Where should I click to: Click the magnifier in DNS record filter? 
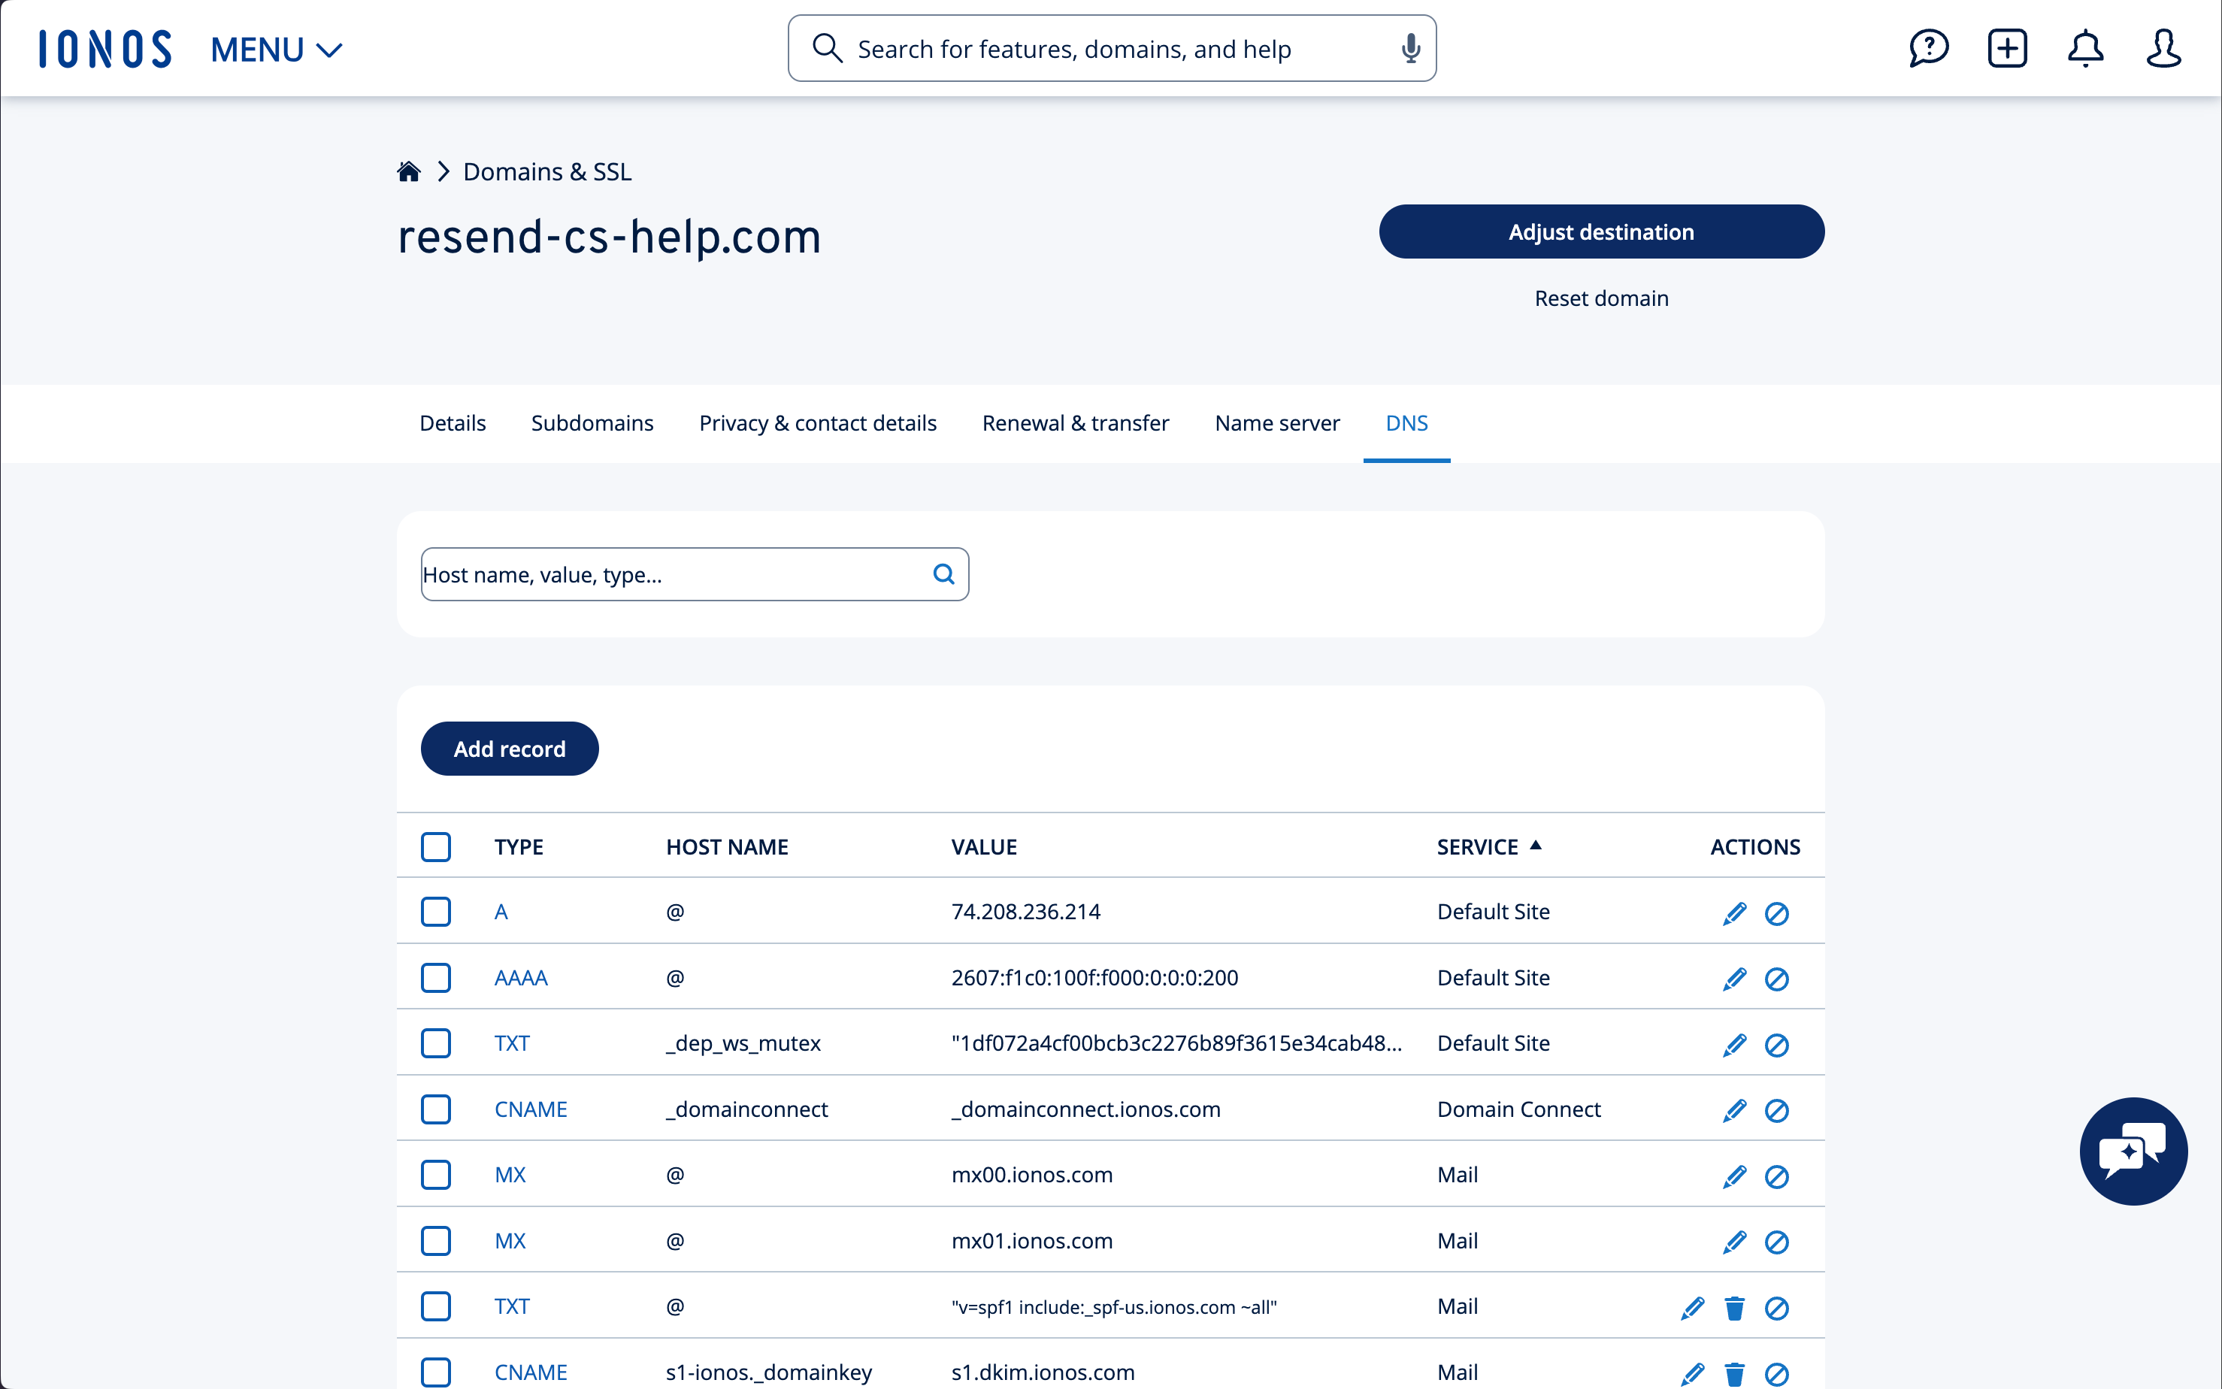[943, 574]
